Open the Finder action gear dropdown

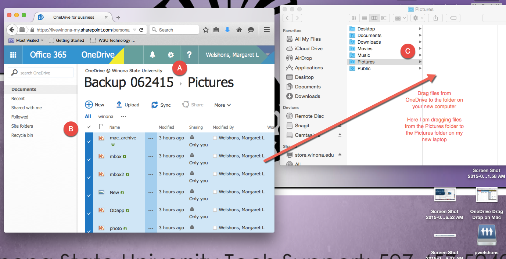(418, 18)
